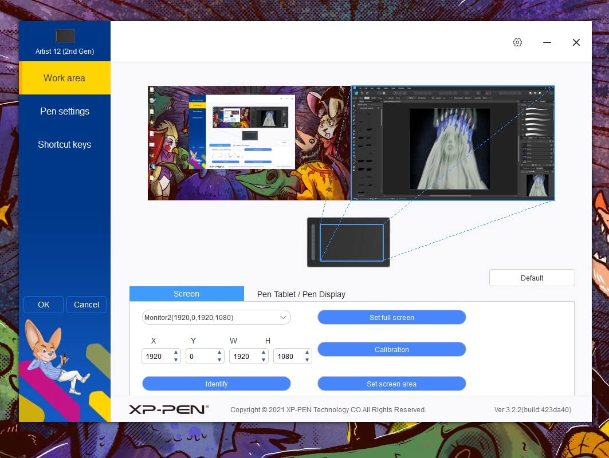This screenshot has width=609, height=458.
Task: Decrease the H value with down arrow
Action: pyautogui.click(x=307, y=360)
